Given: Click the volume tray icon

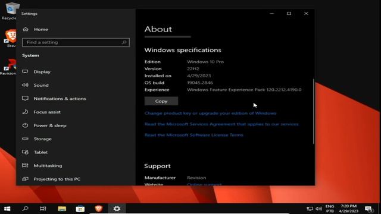Looking at the screenshot, I should (x=319, y=209).
